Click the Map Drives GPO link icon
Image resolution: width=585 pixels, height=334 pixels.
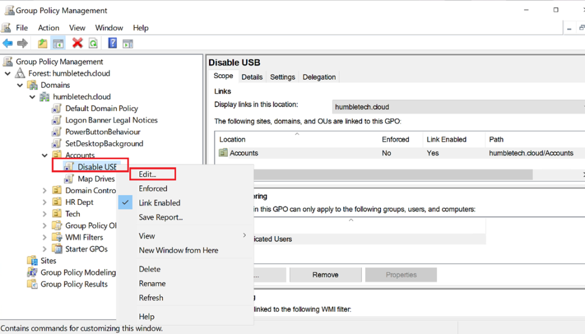pos(69,179)
